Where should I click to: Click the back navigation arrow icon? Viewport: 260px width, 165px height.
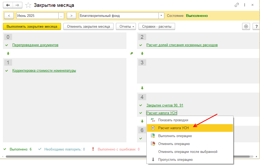pyautogui.click(x=8, y=5)
